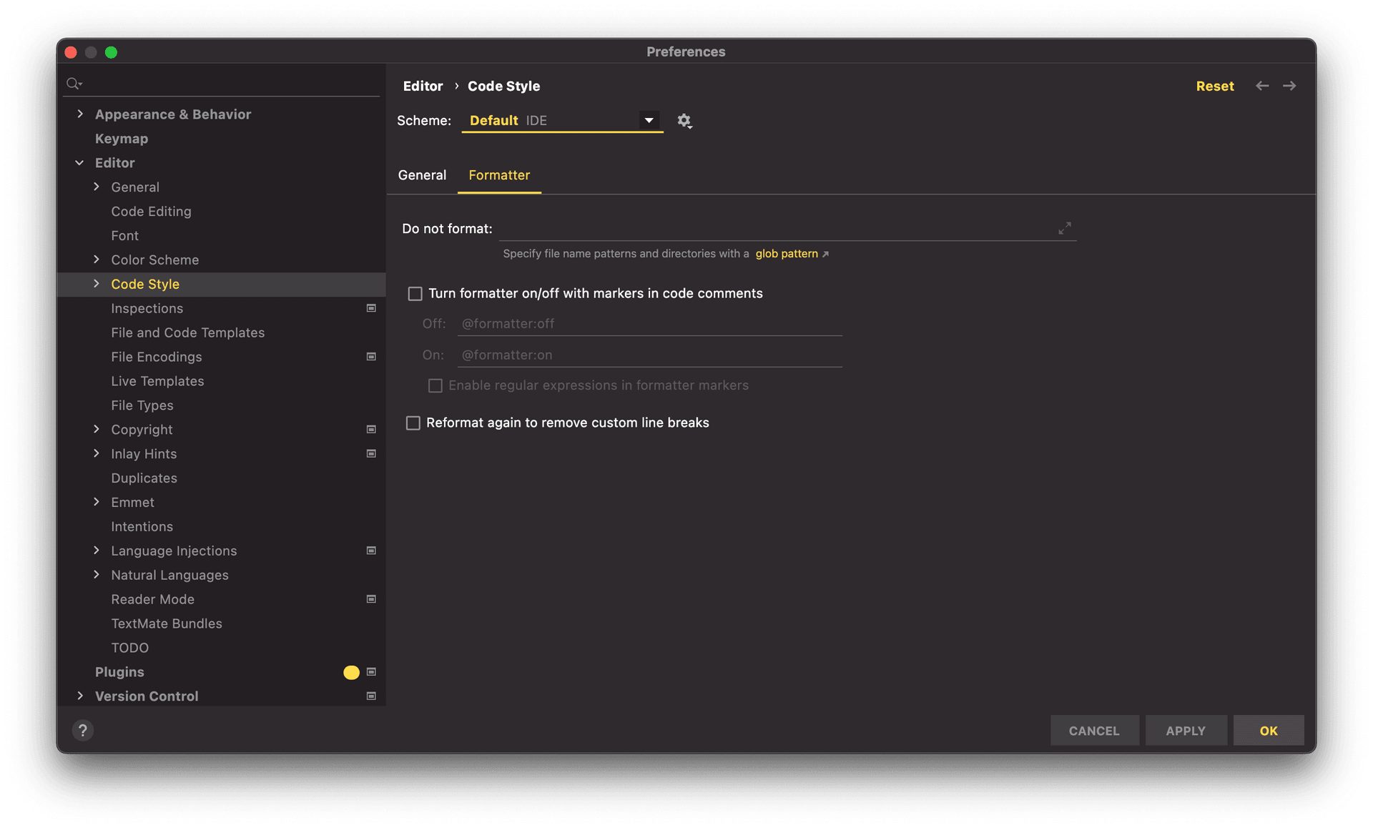
Task: Open the Scheme dropdown showing Default IDE
Action: click(562, 121)
